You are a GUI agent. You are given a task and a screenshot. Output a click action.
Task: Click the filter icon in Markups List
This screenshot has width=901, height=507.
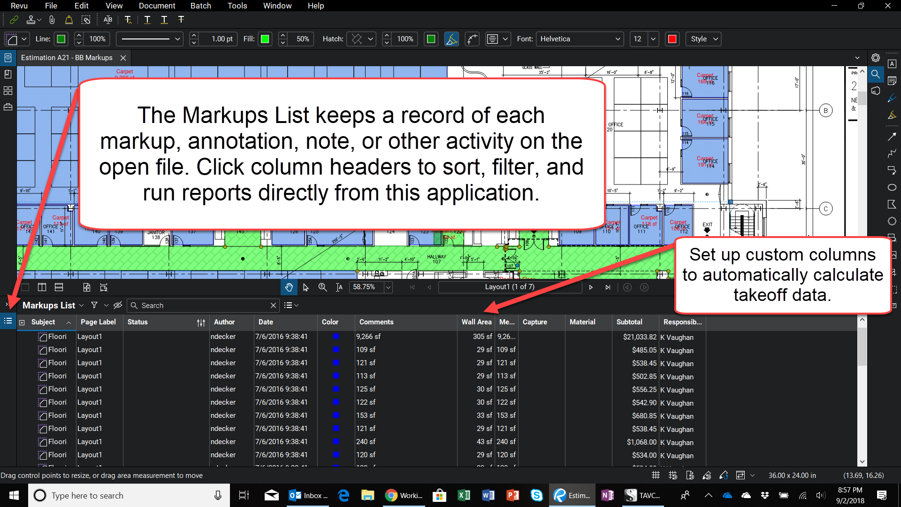coord(95,305)
